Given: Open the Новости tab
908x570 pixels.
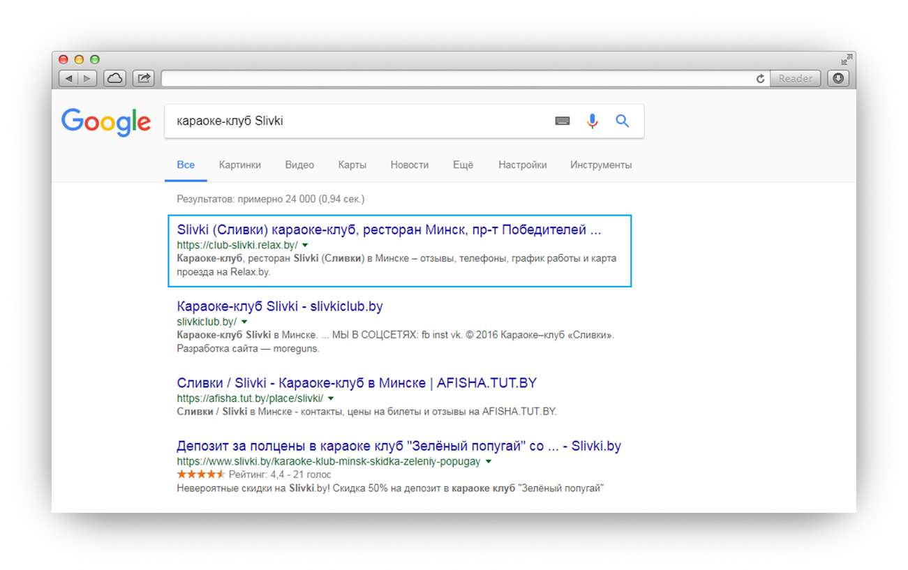Looking at the screenshot, I should pos(410,165).
